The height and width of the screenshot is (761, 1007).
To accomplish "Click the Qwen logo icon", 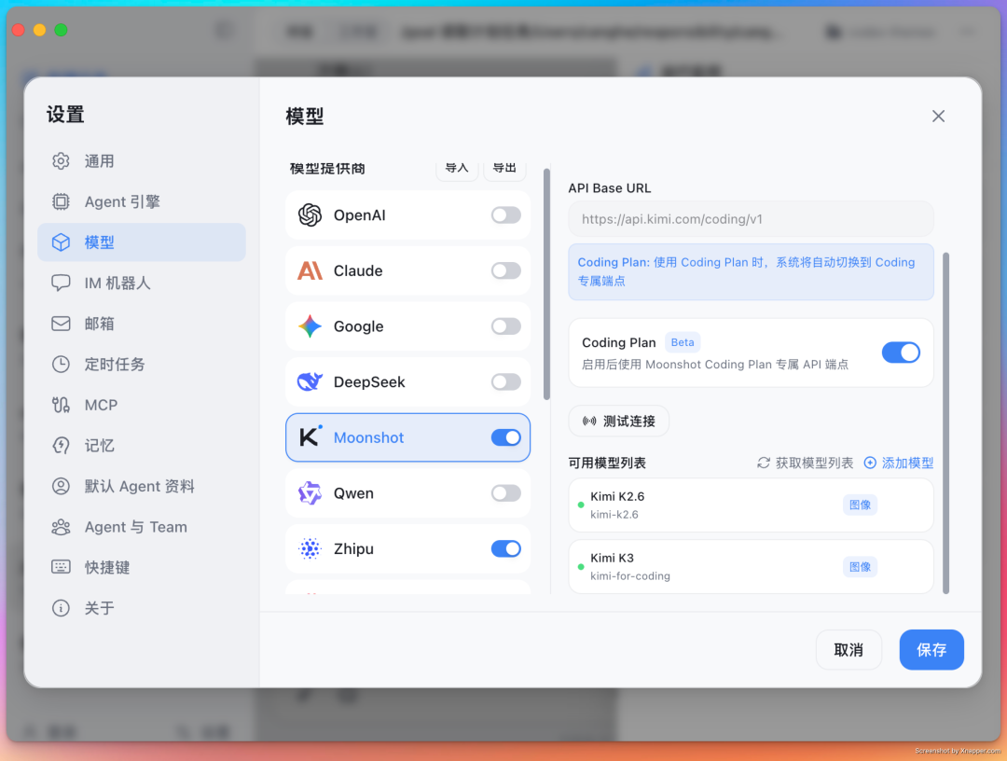I will click(x=310, y=492).
